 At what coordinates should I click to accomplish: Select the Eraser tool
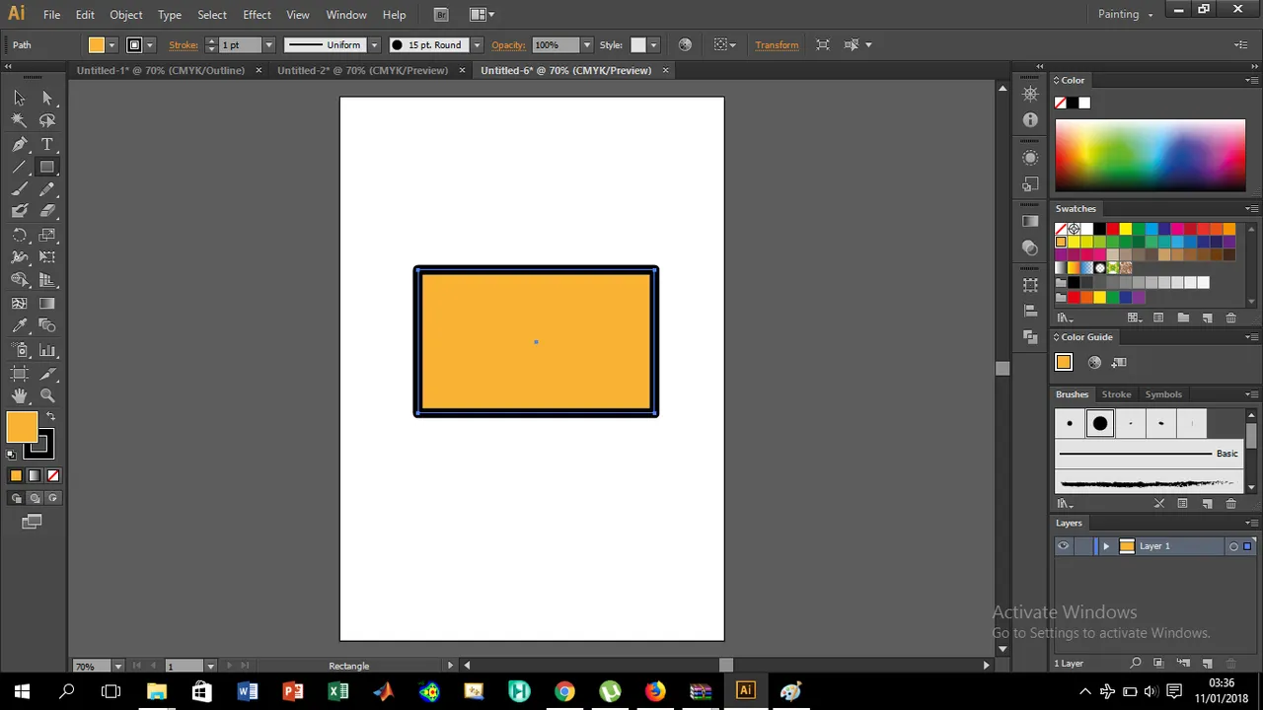47,211
